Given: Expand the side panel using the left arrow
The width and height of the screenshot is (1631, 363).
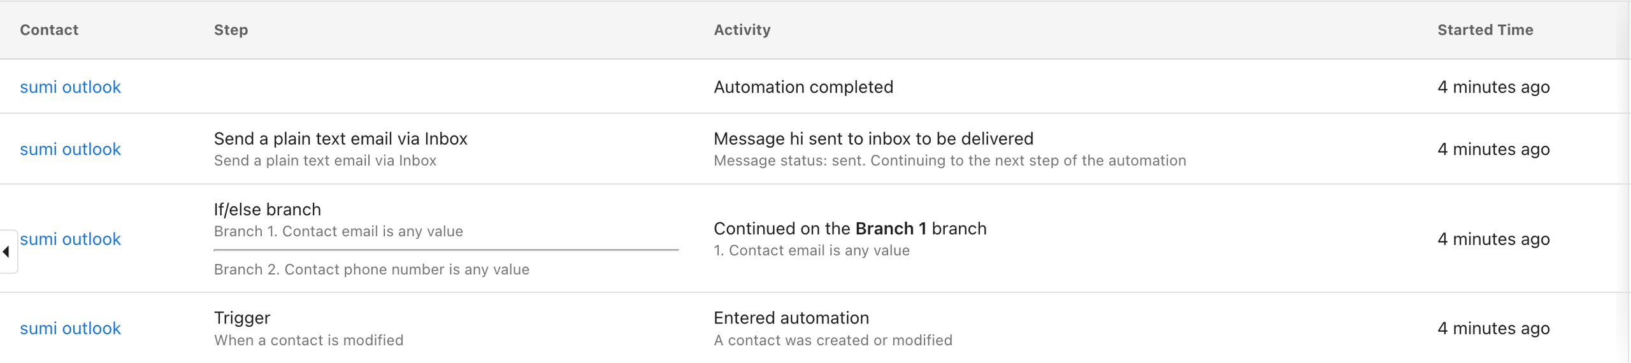Looking at the screenshot, I should point(6,252).
